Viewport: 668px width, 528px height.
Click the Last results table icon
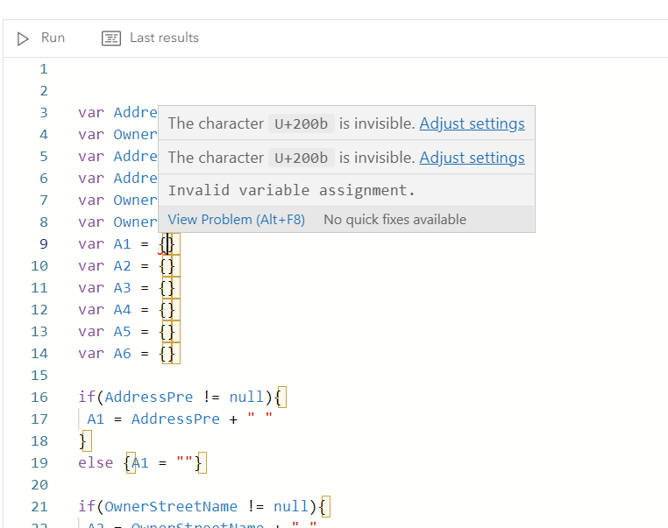coord(110,38)
